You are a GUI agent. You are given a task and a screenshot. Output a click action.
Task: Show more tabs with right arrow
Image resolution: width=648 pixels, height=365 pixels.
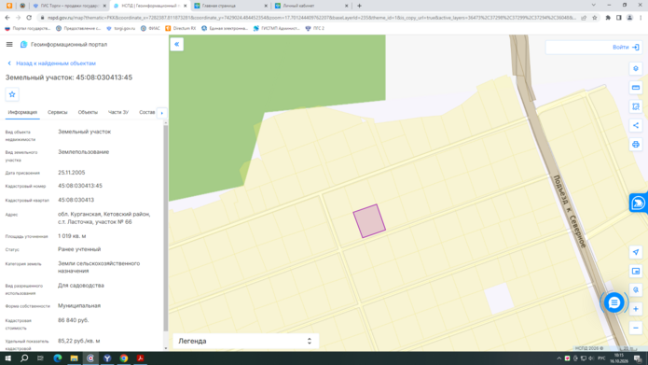[162, 113]
